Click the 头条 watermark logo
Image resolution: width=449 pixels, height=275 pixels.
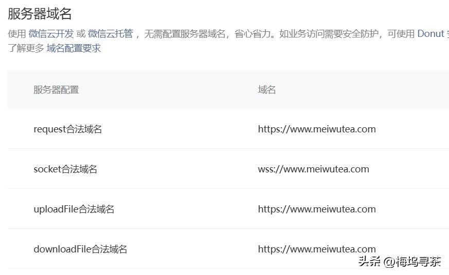[x=369, y=262]
